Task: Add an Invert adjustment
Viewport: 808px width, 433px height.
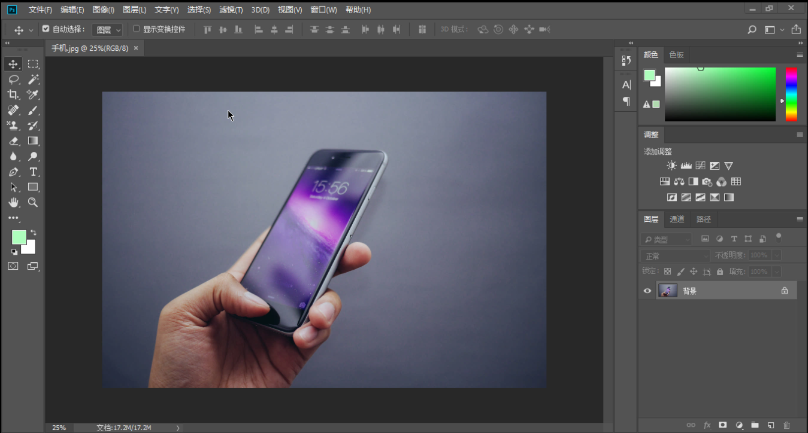Action: point(671,197)
